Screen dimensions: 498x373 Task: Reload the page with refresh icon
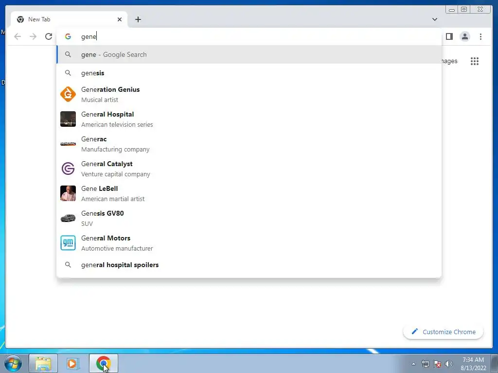(x=49, y=36)
